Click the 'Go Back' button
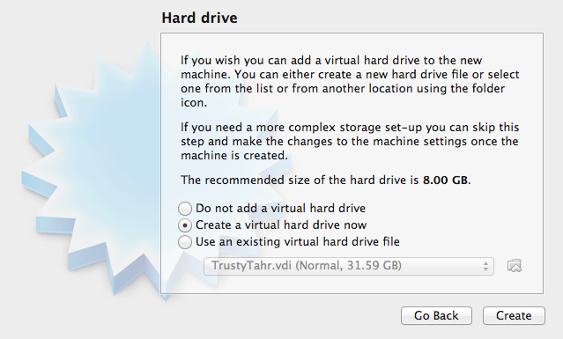 coord(436,316)
